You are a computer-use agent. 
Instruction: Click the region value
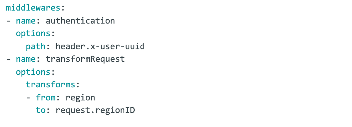tap(80, 98)
